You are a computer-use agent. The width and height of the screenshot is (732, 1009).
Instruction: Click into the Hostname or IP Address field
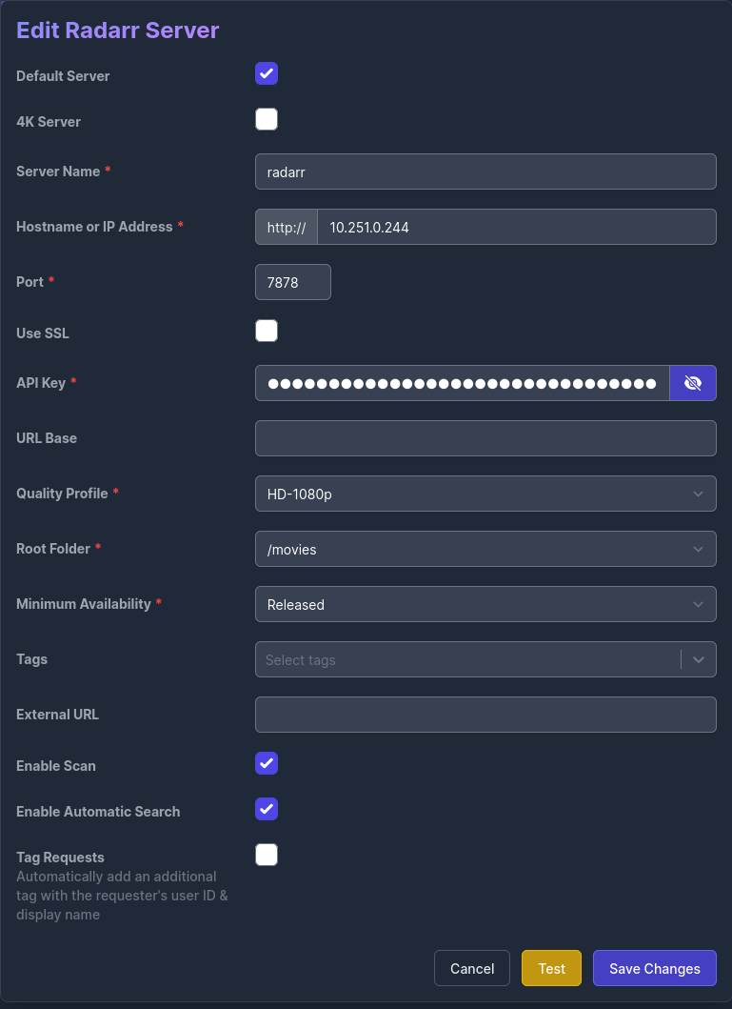[517, 227]
